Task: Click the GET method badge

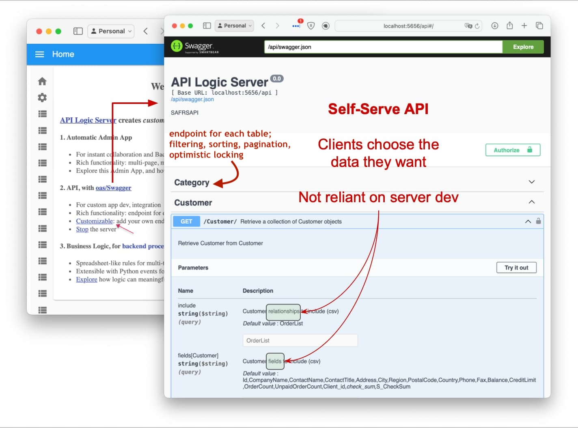Action: 186,221
